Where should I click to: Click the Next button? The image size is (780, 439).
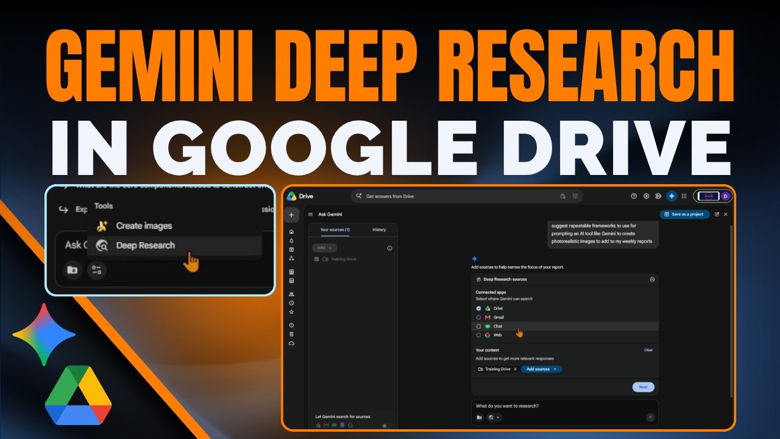[643, 387]
